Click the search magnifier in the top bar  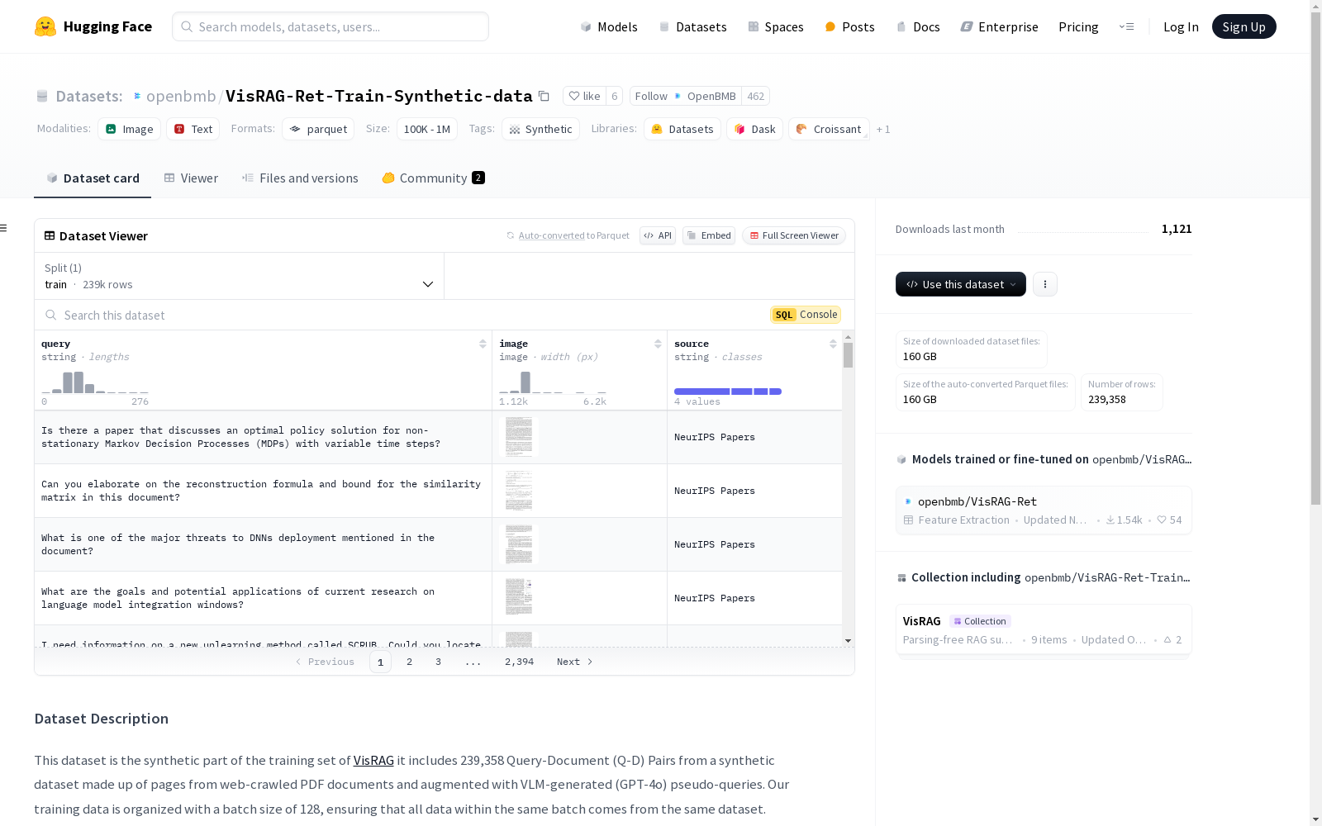click(x=188, y=26)
